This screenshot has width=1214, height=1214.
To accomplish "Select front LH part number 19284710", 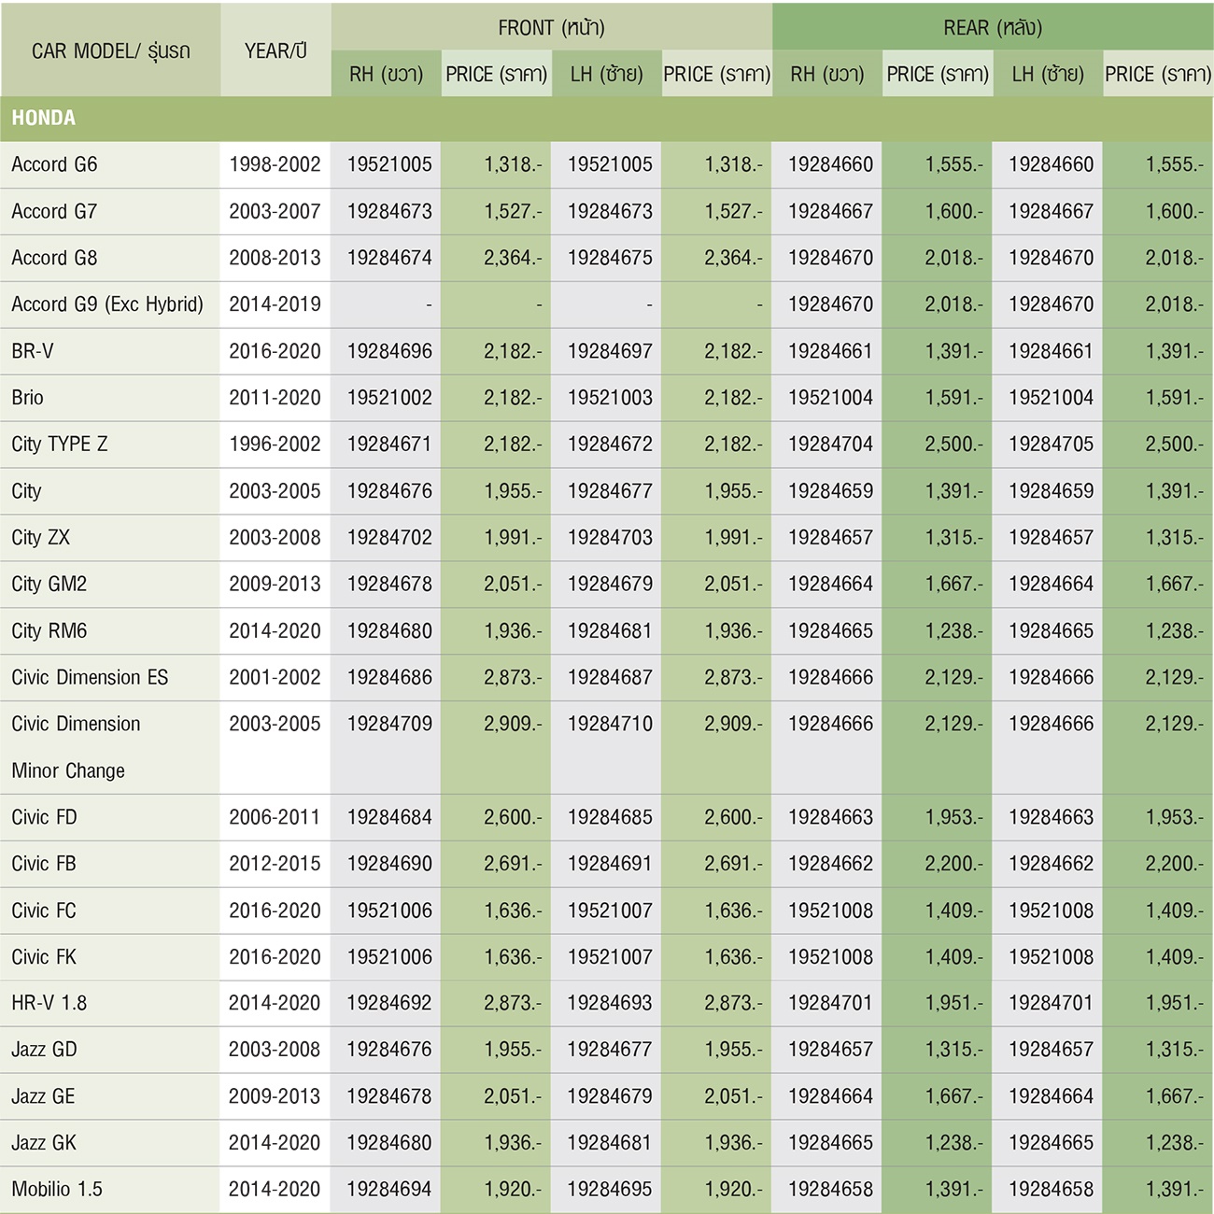I will 610,724.
